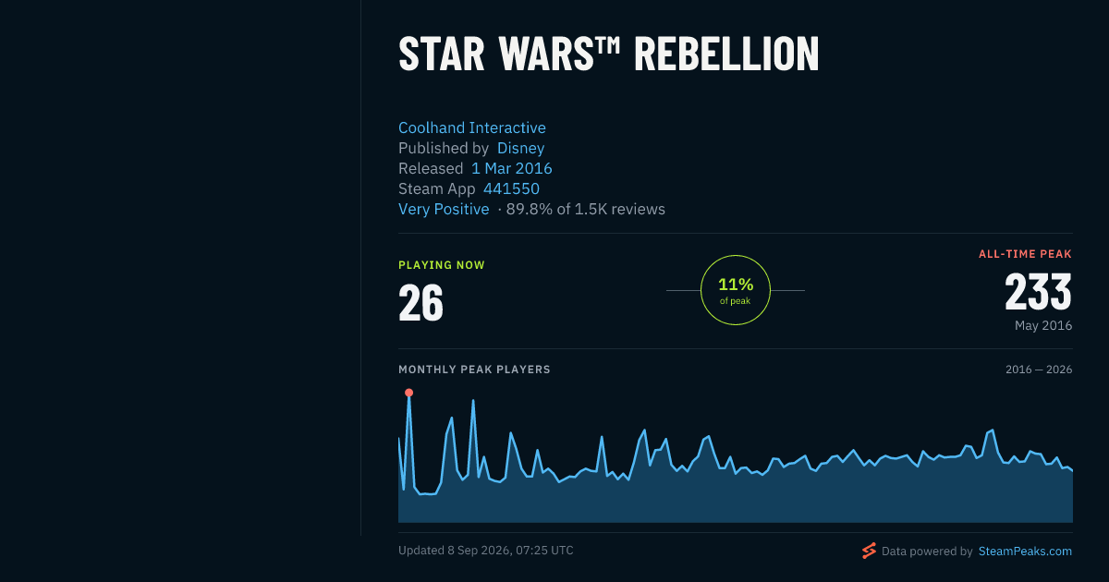Click the All-Time Peak label
Screen dimensions: 1109x582
[1026, 254]
